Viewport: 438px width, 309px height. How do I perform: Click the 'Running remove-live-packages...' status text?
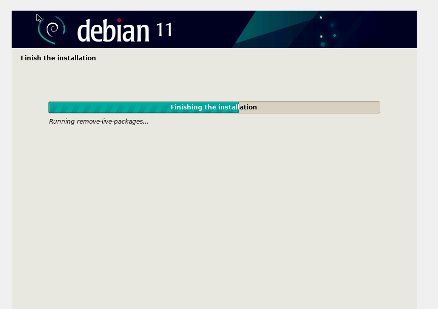tap(99, 122)
